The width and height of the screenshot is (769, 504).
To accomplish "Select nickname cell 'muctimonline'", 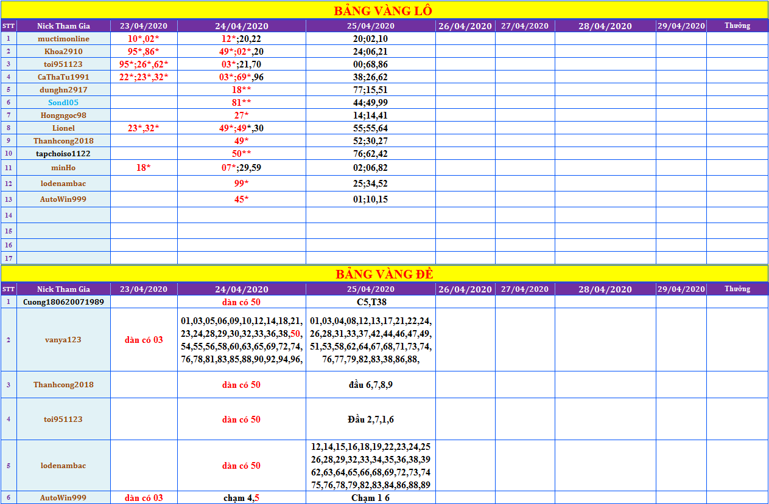I will tap(63, 38).
